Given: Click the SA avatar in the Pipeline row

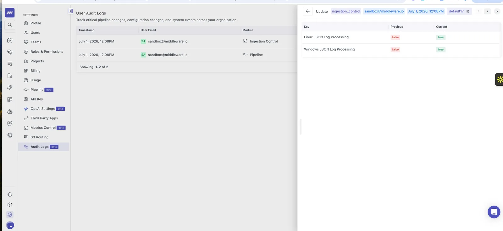Looking at the screenshot, I should 143,55.
